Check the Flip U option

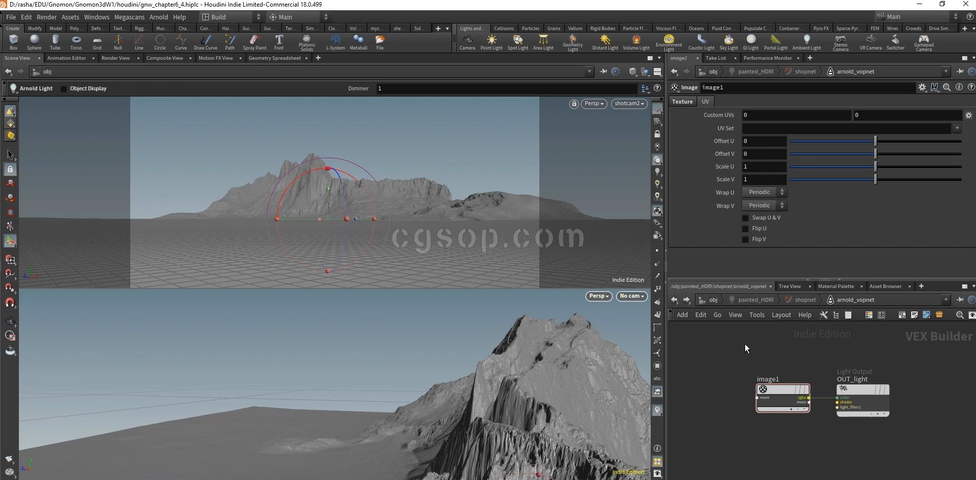(745, 229)
